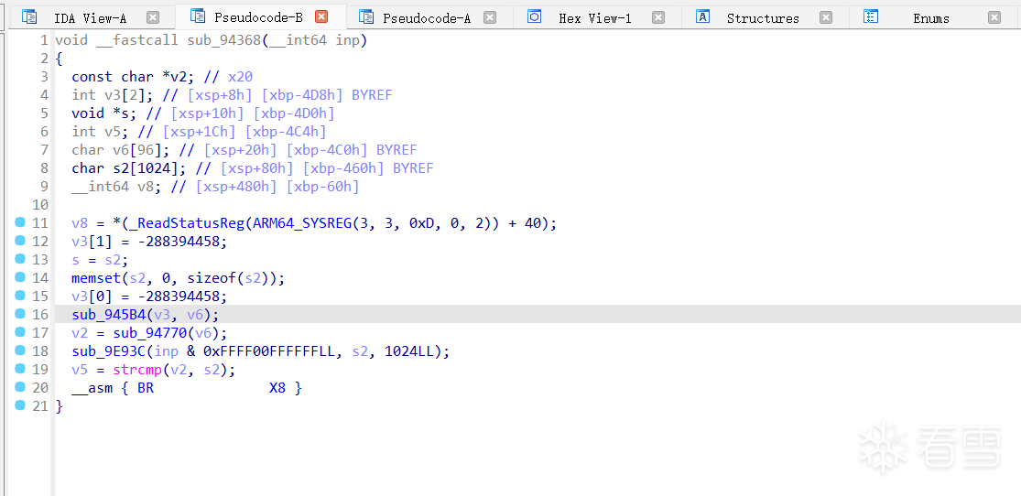Toggle the breakpoint dot on line 21

pos(20,404)
